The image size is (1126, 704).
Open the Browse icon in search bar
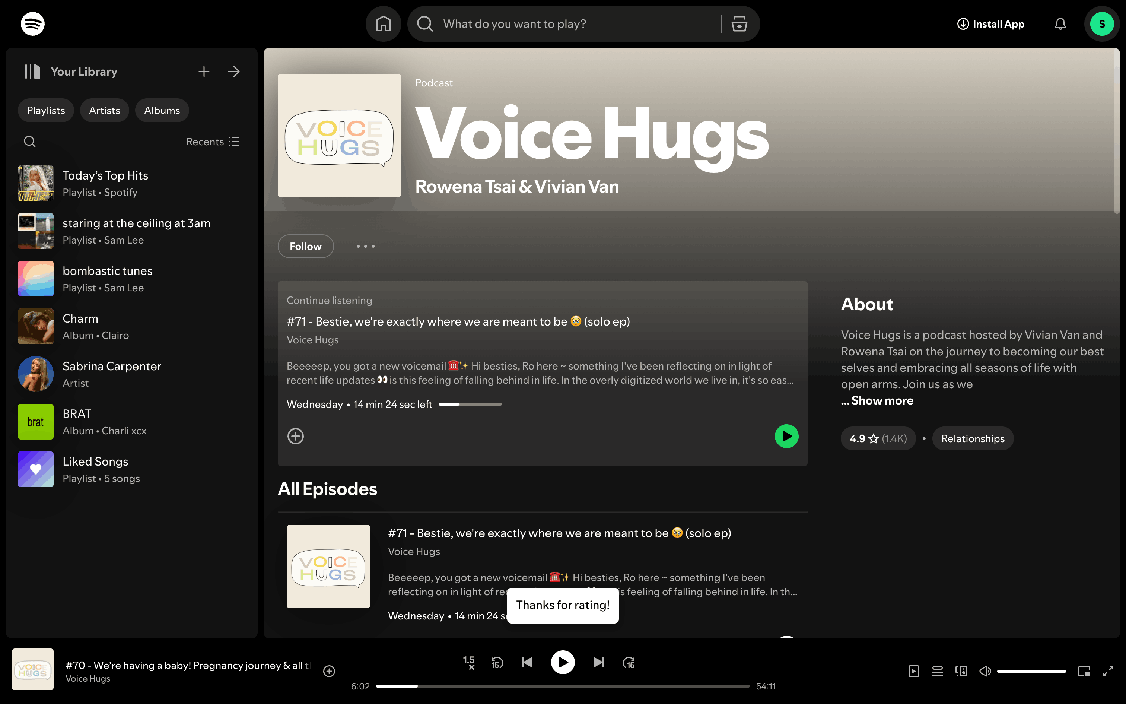pyautogui.click(x=739, y=24)
